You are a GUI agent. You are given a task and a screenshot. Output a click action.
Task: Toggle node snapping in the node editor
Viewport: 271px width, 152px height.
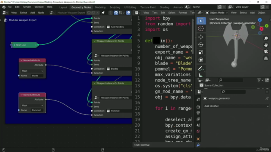[x=116, y=13]
